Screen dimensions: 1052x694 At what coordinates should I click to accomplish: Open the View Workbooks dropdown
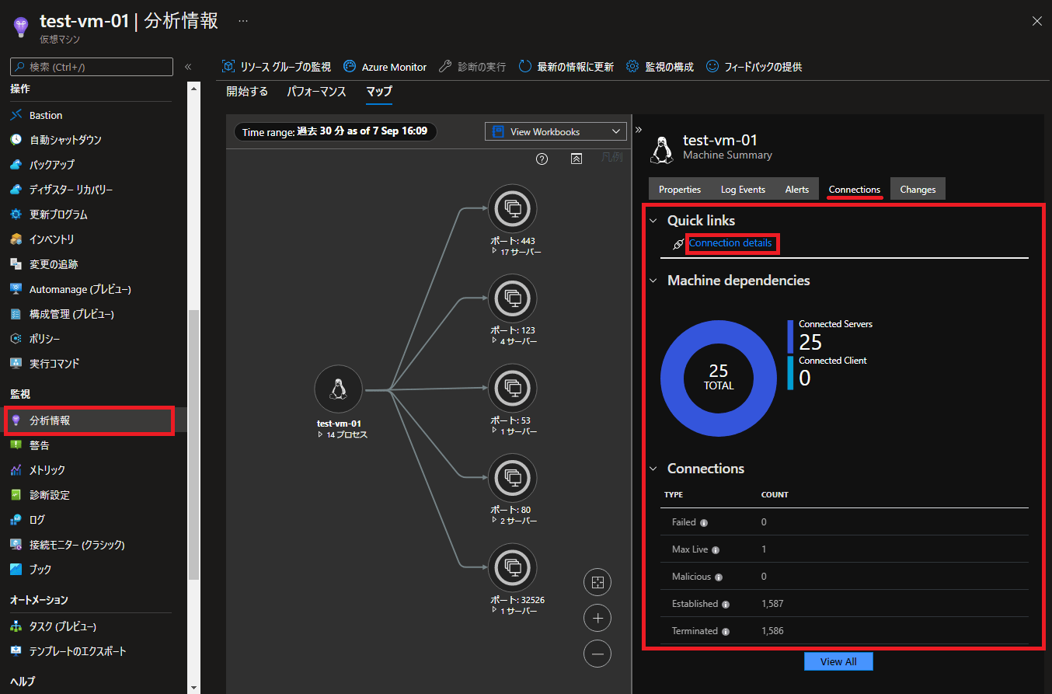(556, 132)
